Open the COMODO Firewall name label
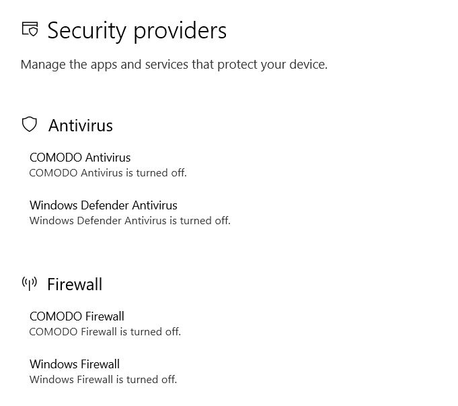The height and width of the screenshot is (406, 458). [x=77, y=316]
